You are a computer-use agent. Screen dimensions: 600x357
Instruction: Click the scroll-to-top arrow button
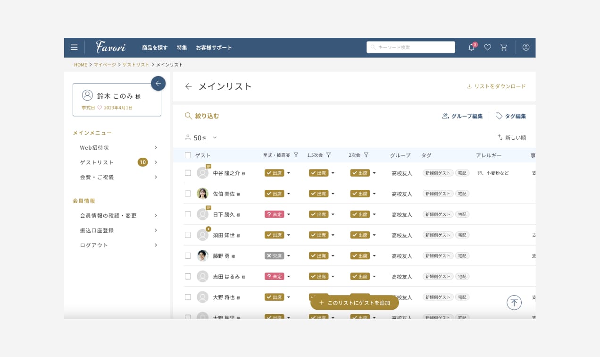tap(514, 302)
